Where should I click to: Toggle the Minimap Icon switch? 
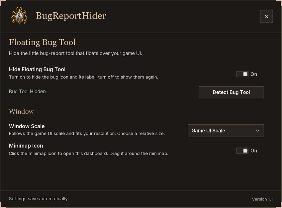(x=242, y=151)
